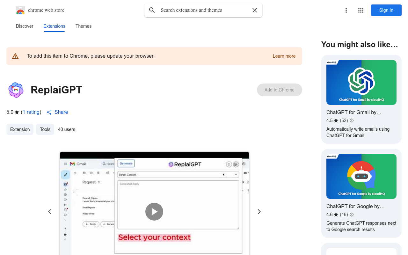Play the ReplaiGPT preview video

154,212
